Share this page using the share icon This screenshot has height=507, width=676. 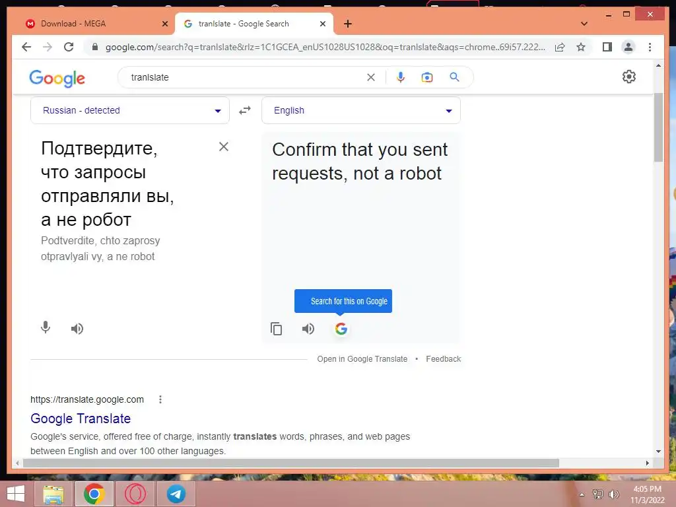click(x=560, y=47)
